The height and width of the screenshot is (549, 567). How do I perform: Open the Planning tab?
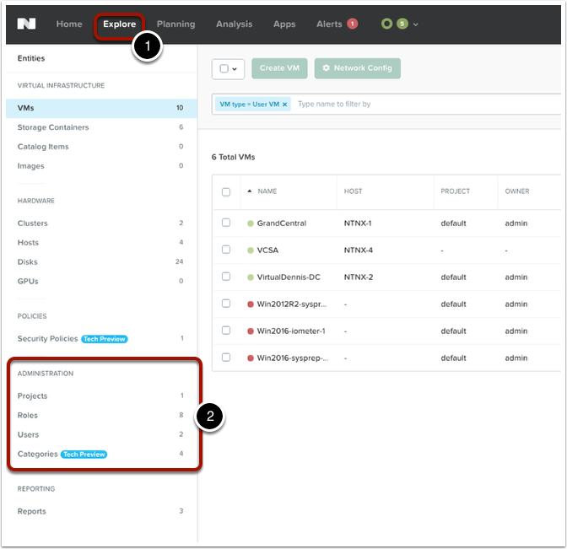coord(175,24)
